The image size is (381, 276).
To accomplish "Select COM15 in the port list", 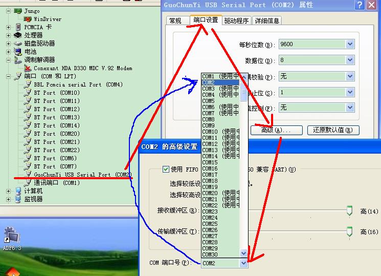I will 210,162.
